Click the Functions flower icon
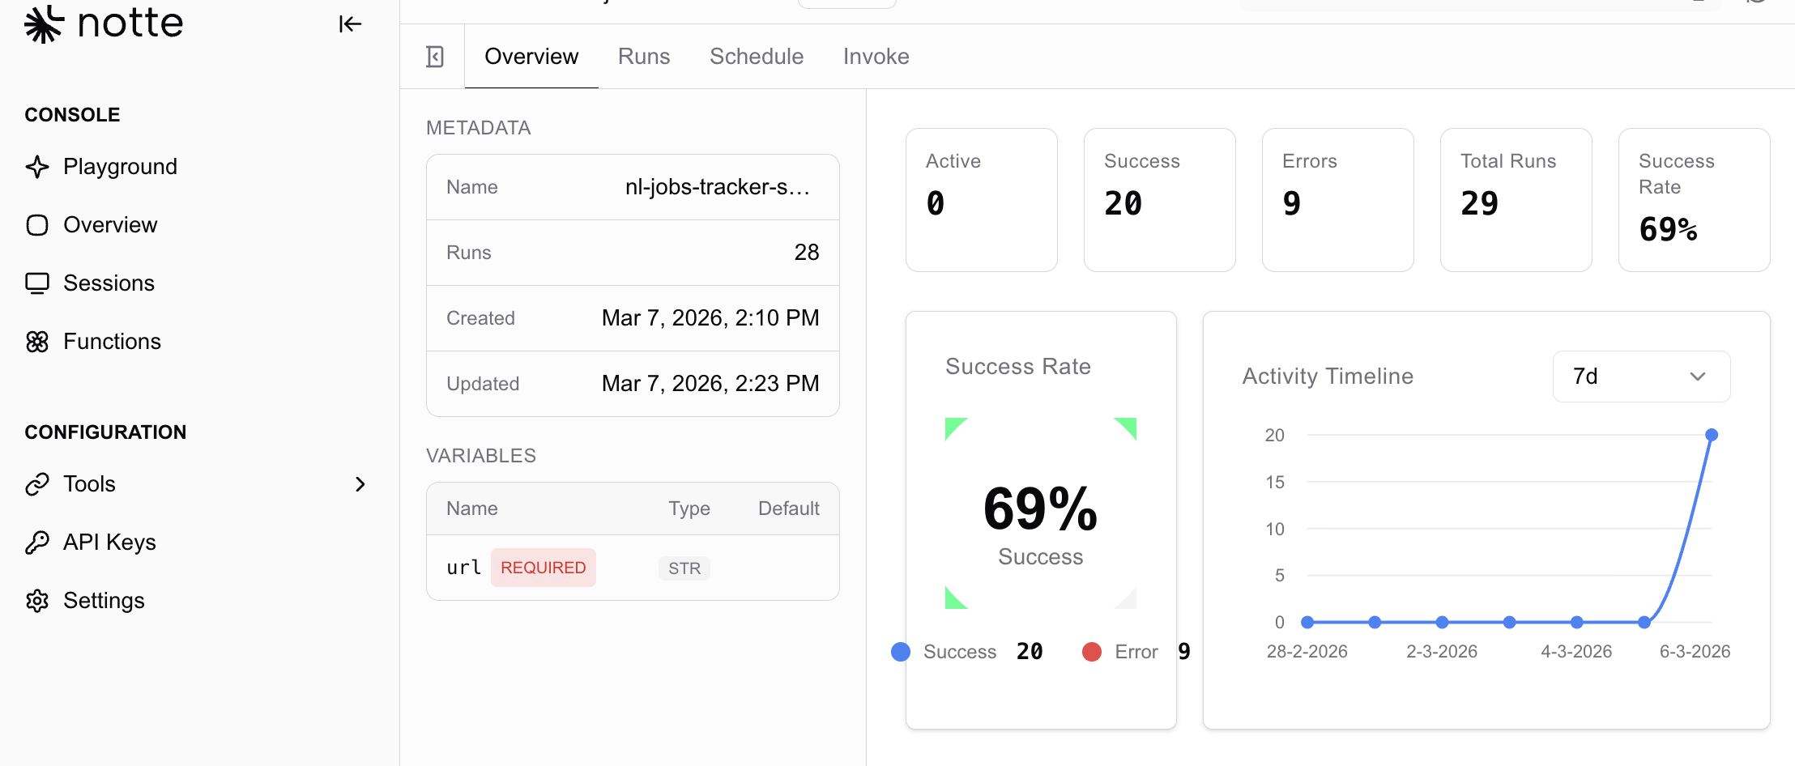 (x=37, y=342)
